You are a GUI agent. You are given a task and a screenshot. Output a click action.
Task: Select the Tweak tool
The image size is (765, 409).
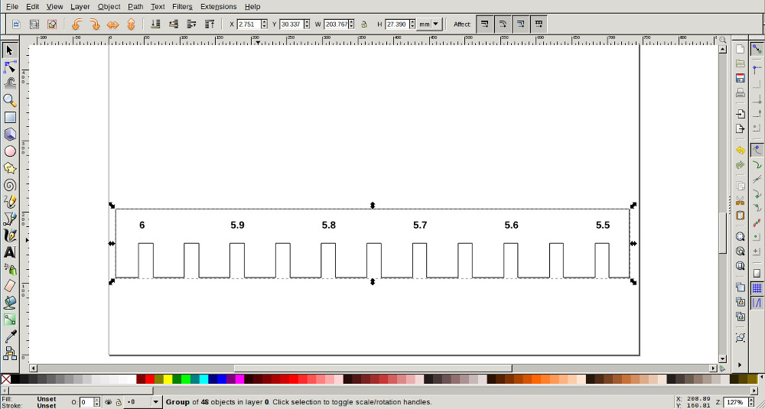pos(10,83)
